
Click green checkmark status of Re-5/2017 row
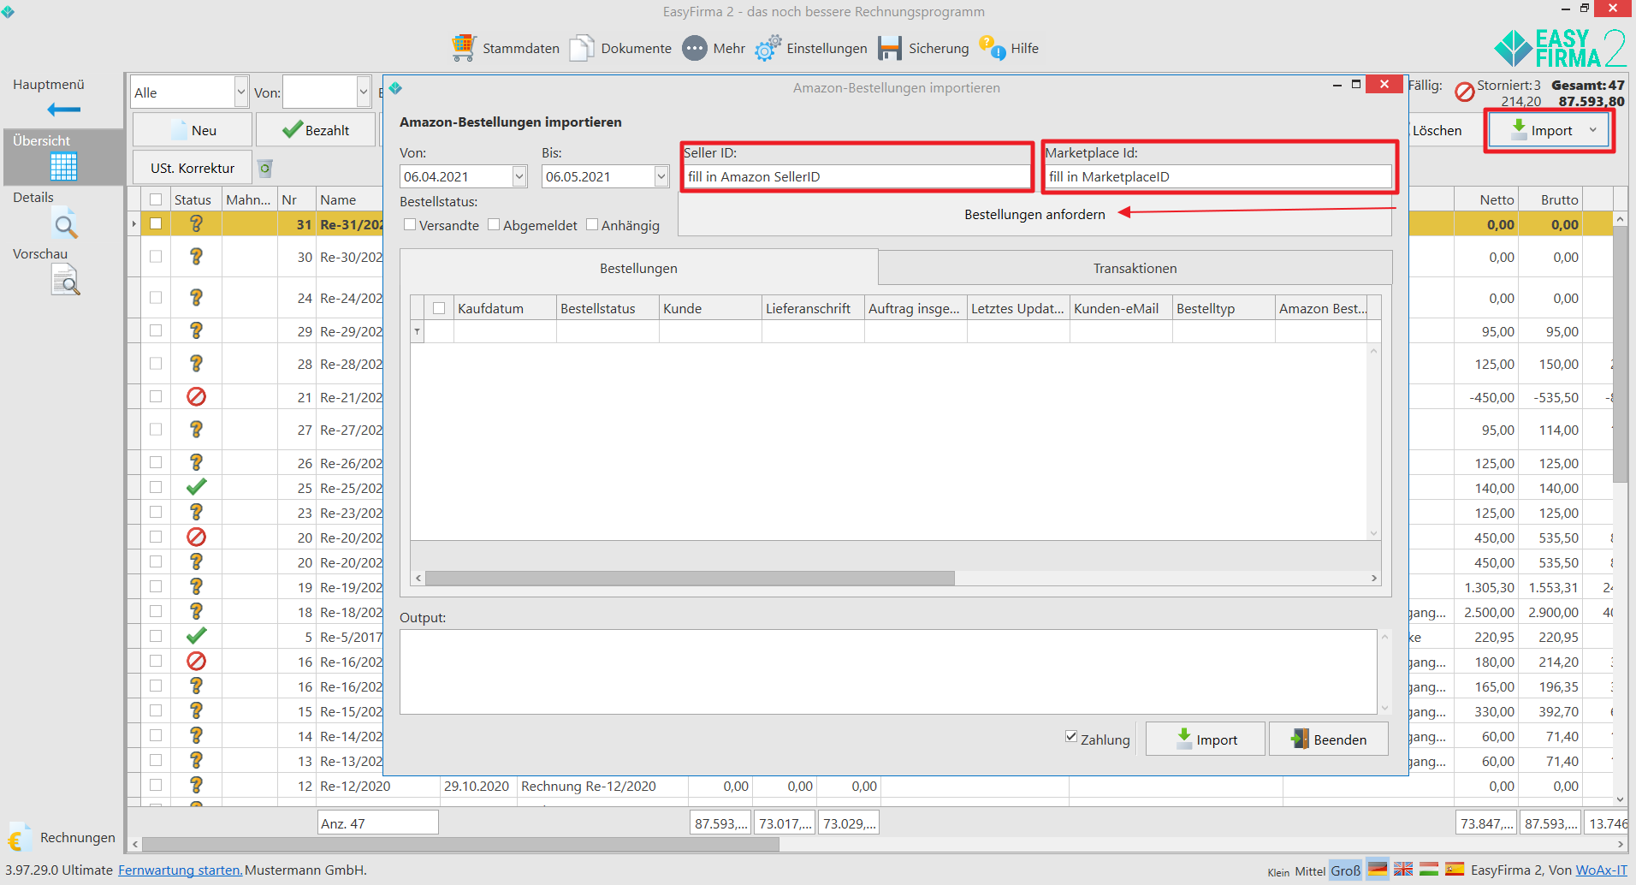coord(196,636)
